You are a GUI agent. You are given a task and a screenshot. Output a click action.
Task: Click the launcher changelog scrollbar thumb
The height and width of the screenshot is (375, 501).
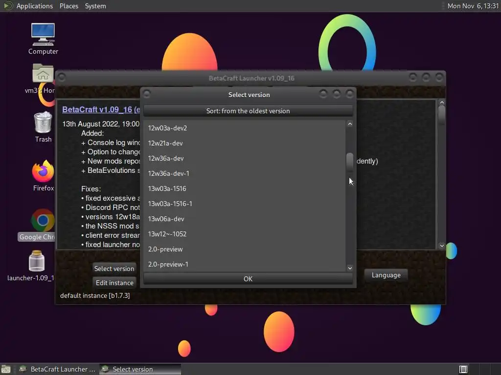point(442,114)
